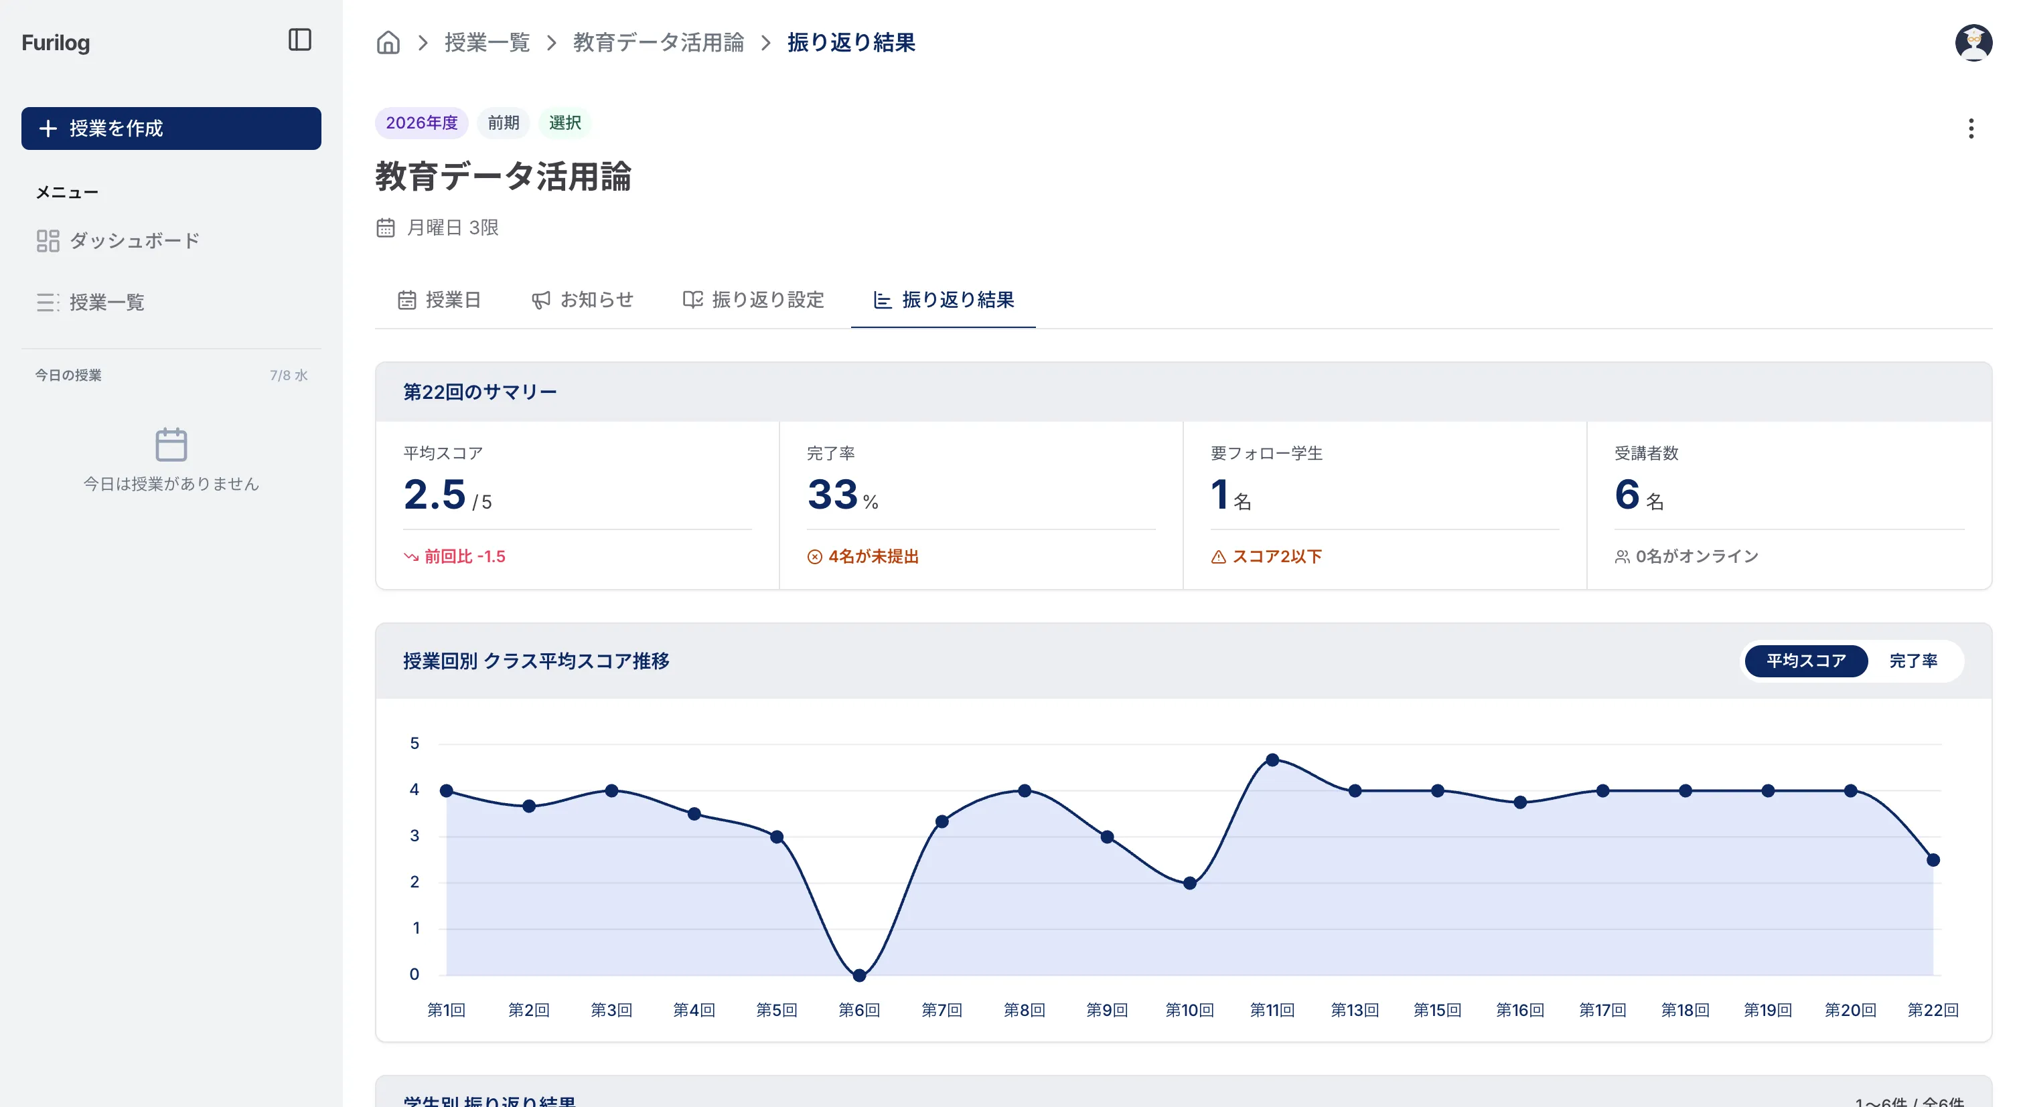Select the 第1回 data point on chart
This screenshot has width=2025, height=1107.
coord(447,790)
